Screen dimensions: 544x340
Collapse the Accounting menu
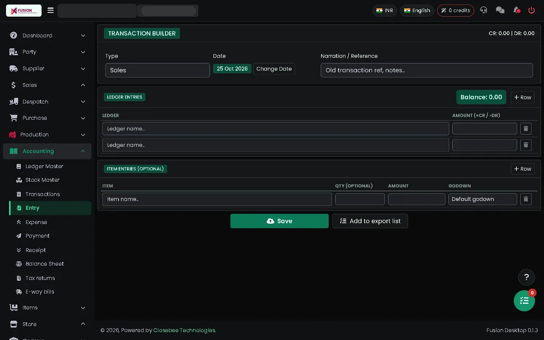(47, 151)
